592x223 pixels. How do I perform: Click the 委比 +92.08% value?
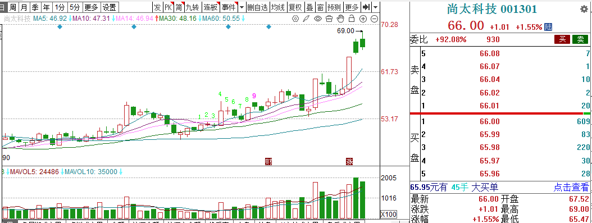[x=451, y=39]
